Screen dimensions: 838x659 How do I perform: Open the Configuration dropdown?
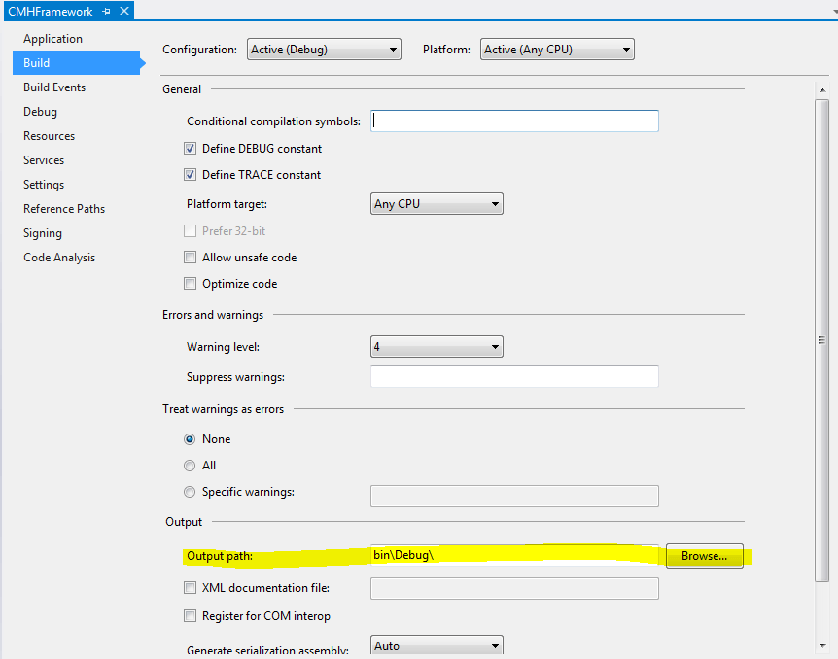point(324,50)
